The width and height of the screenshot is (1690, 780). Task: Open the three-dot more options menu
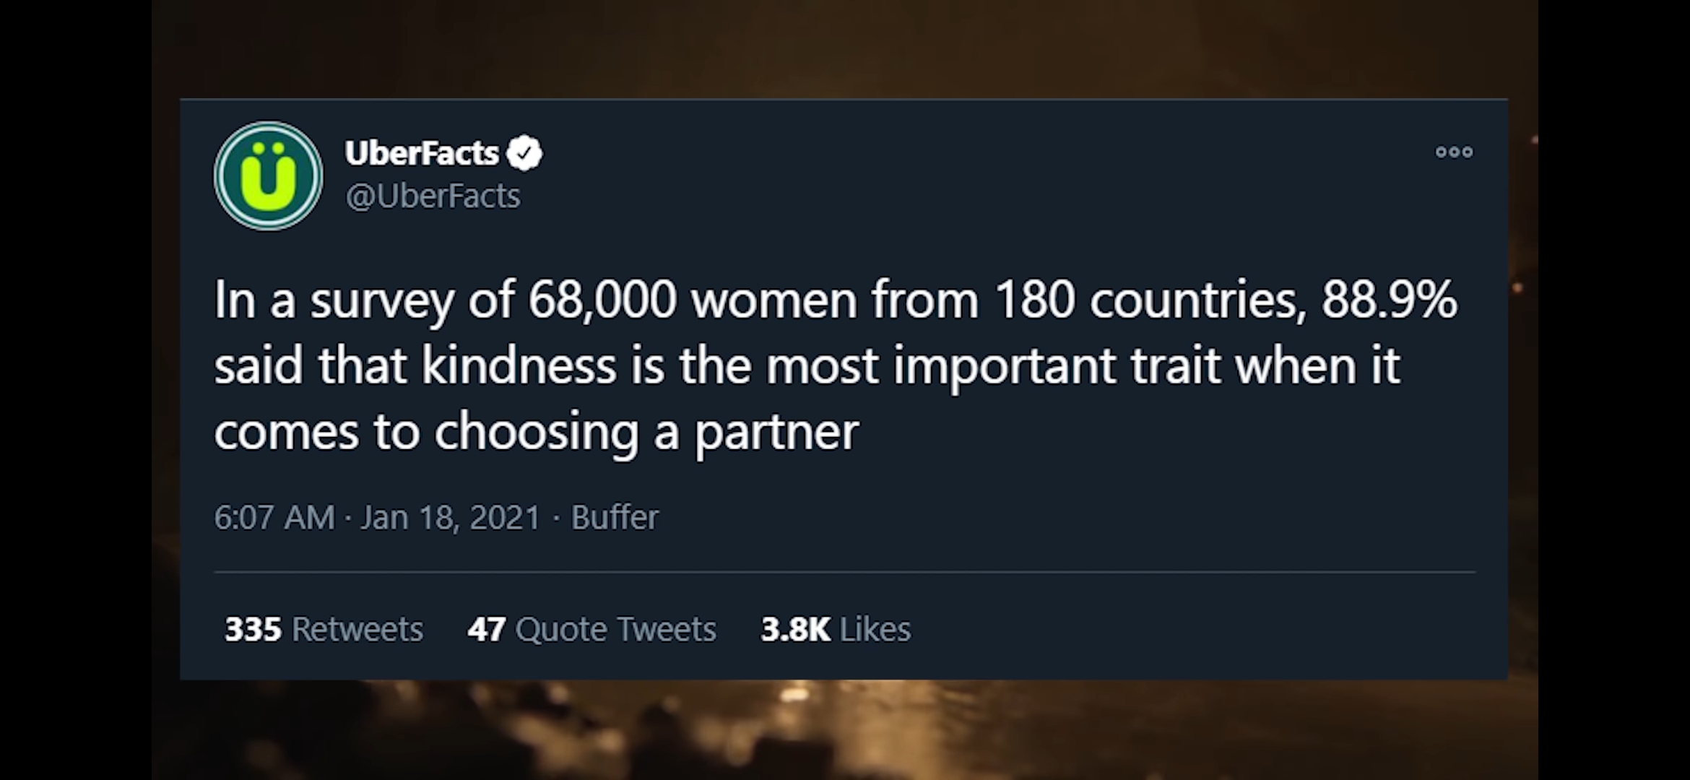pos(1454,152)
